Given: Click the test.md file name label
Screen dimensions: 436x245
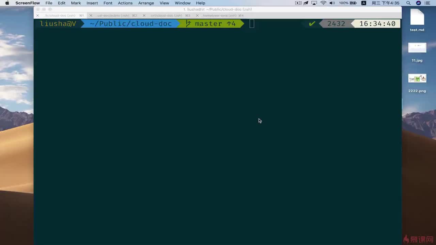Looking at the screenshot, I should 417,30.
